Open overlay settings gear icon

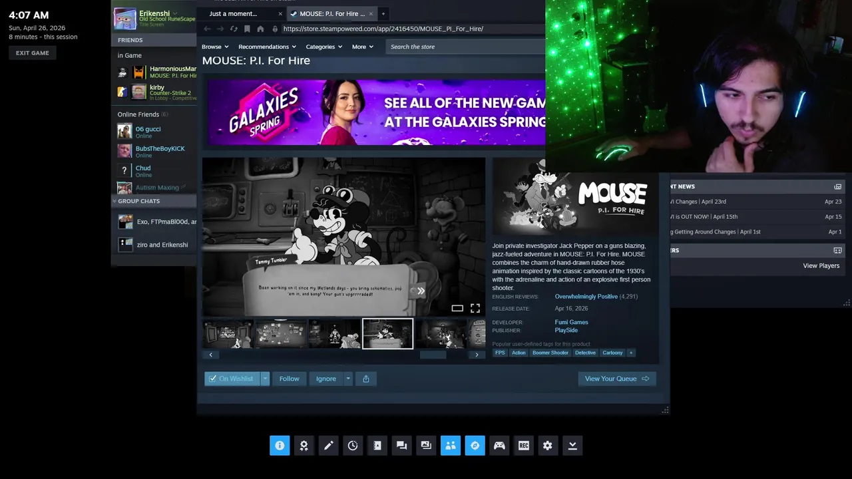pos(548,446)
